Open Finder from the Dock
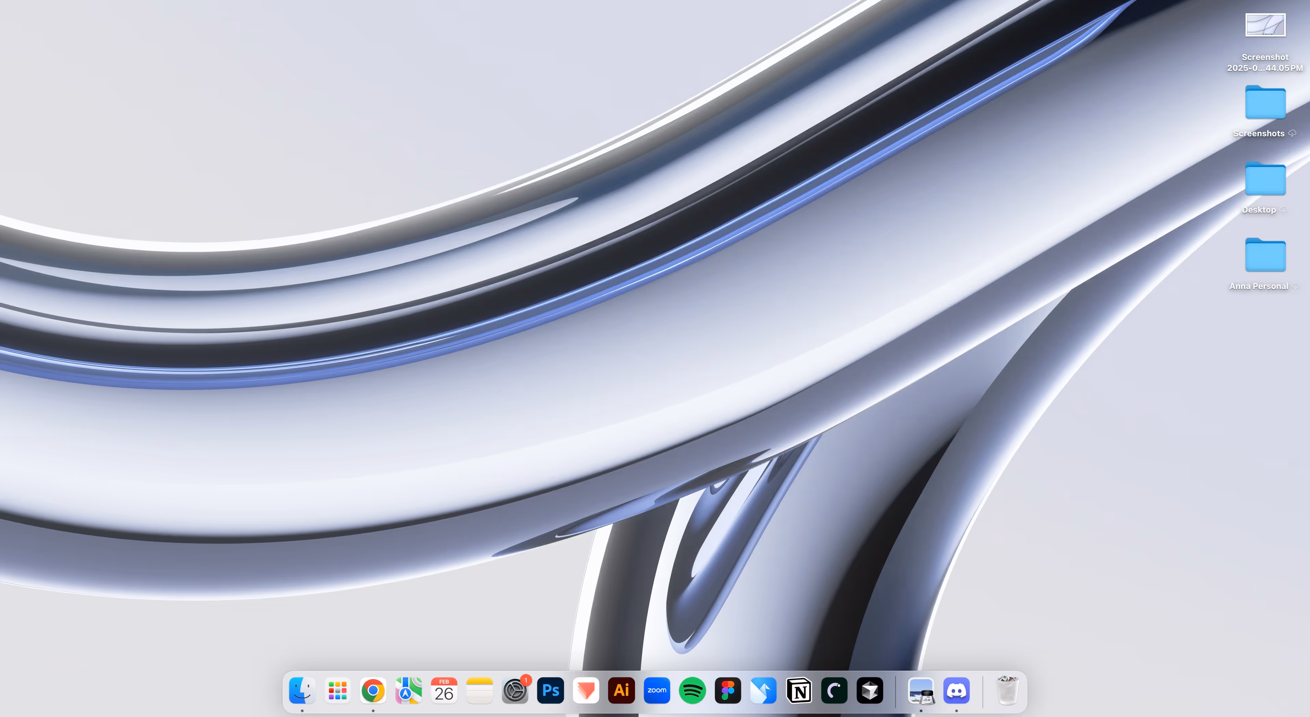Viewport: 1310px width, 717px height. 302,690
